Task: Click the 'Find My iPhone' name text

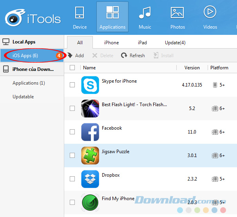Action: [x=118, y=199]
